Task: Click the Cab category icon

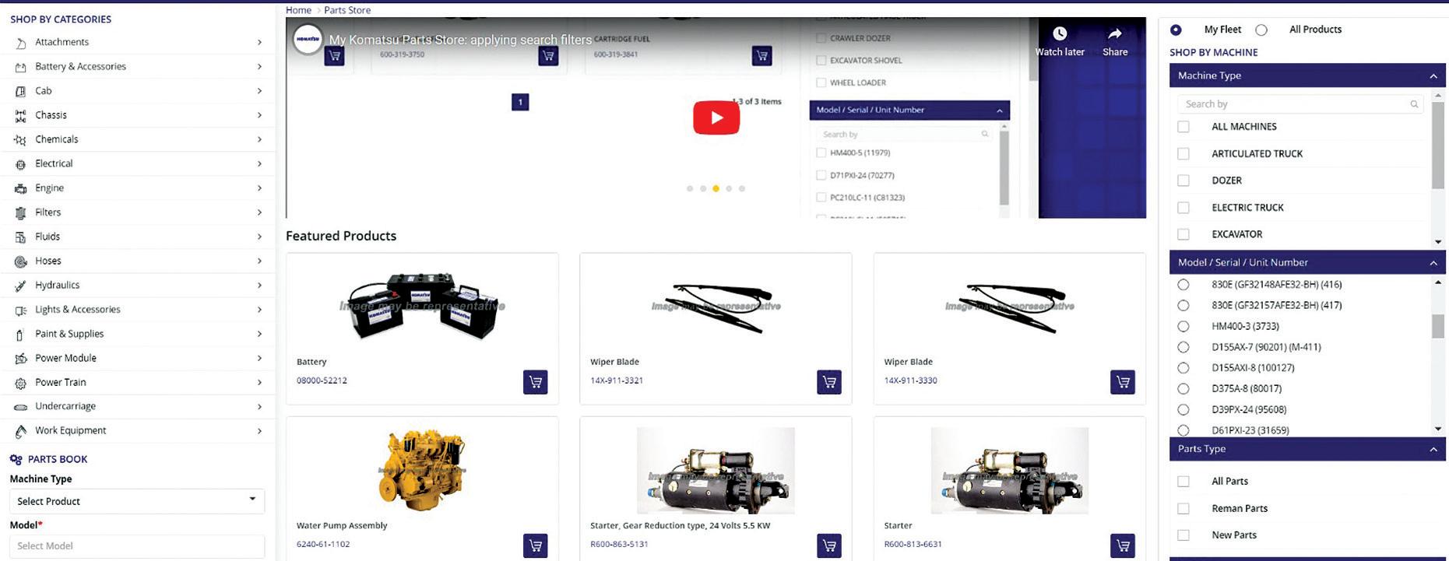Action: tap(20, 91)
